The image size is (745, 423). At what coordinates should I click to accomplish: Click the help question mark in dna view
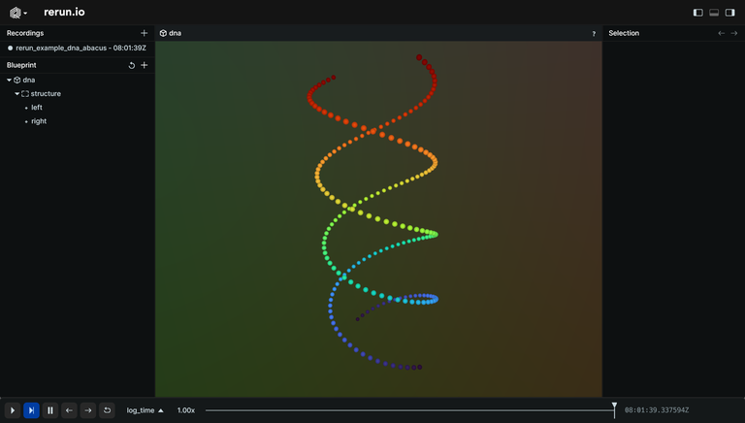(594, 34)
